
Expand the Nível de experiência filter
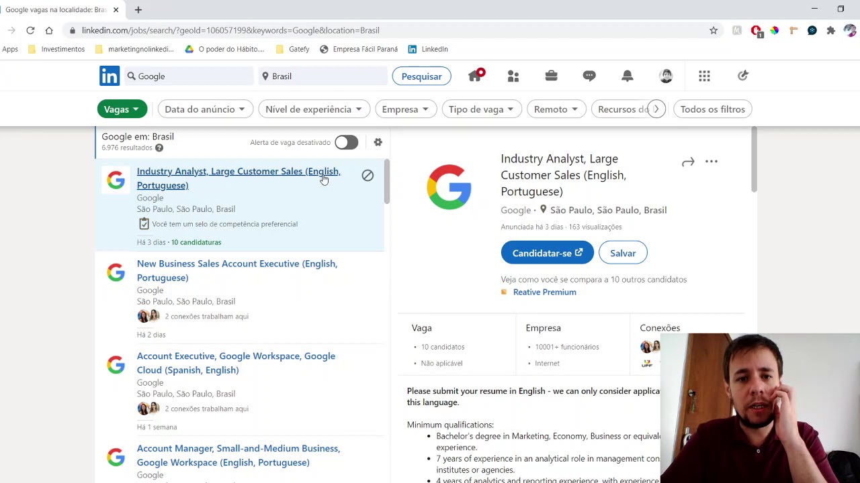click(313, 109)
